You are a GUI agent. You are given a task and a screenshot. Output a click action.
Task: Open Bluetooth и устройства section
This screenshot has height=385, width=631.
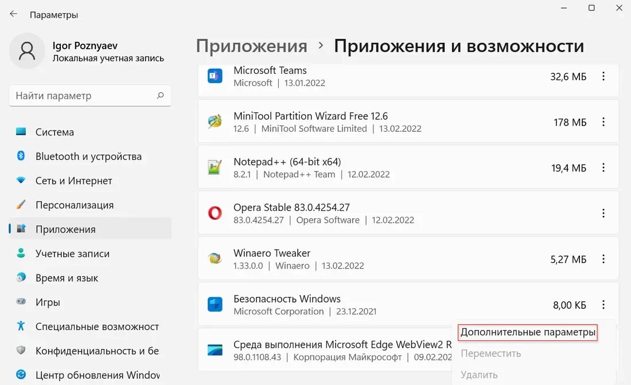[x=90, y=156]
